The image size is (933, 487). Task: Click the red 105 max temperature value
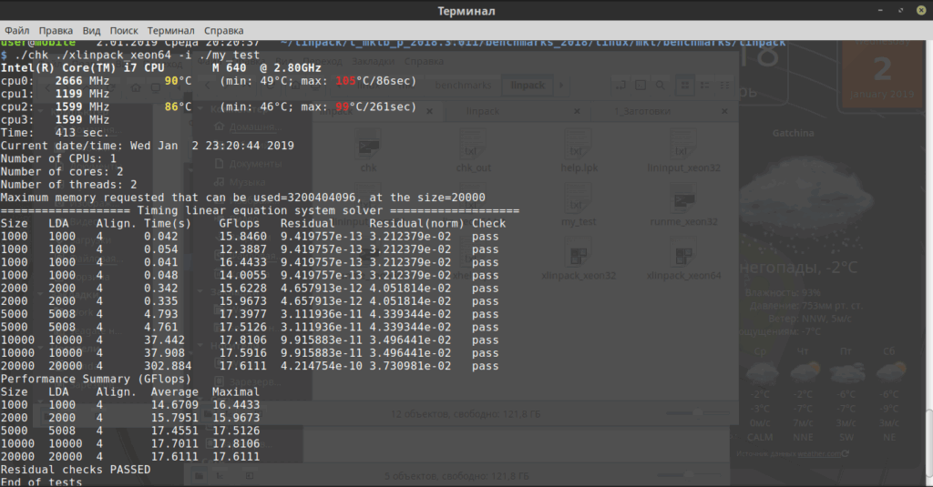coord(345,81)
